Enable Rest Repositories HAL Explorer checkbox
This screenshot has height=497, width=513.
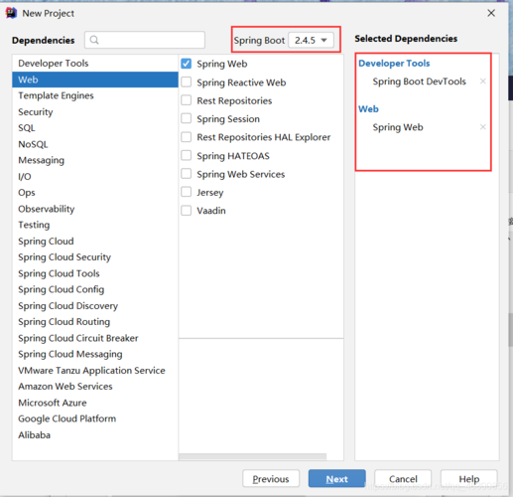coord(187,137)
